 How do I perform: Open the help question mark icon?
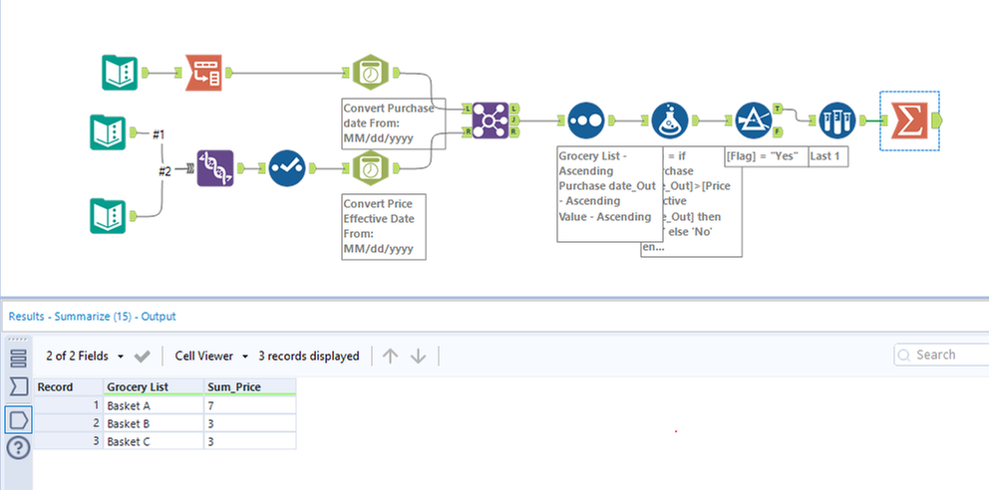18,448
